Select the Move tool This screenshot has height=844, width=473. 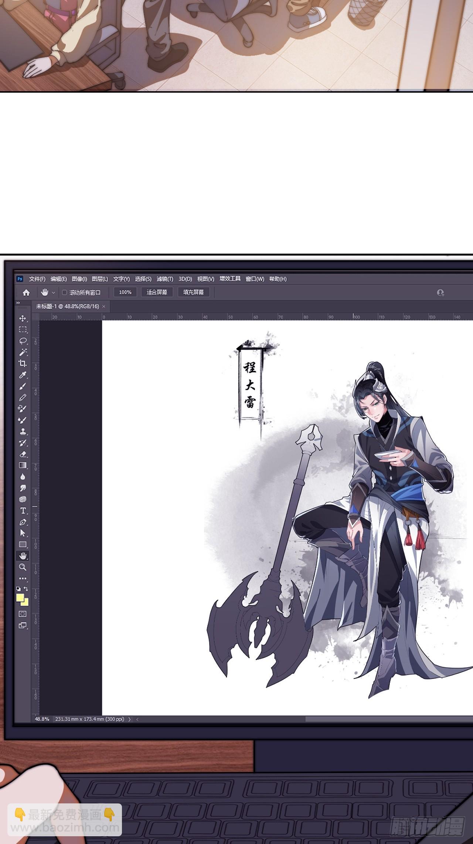tap(23, 318)
